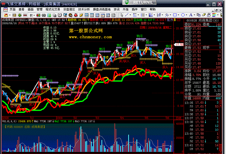The image size is (226, 154).
Task: Click the app chart icon left of 页面
Action: point(6,10)
